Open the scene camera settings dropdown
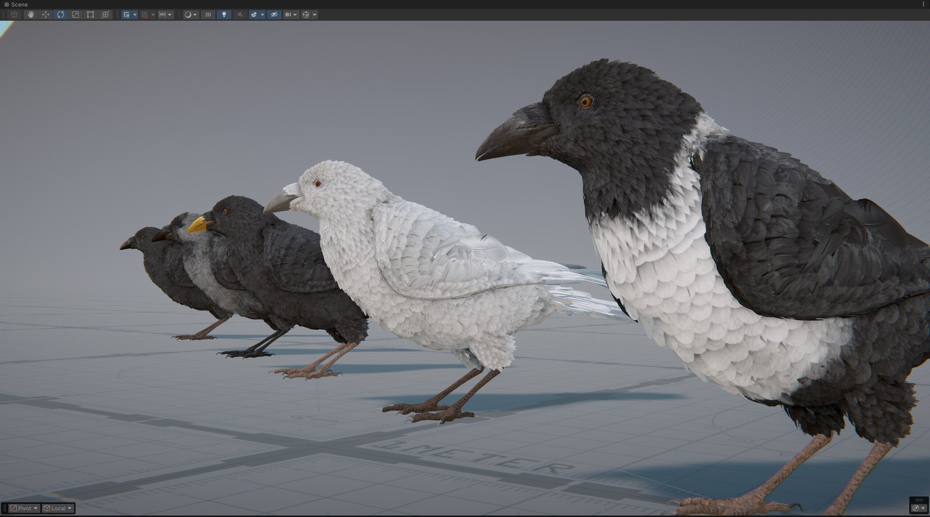Image resolution: width=930 pixels, height=517 pixels. 291,15
